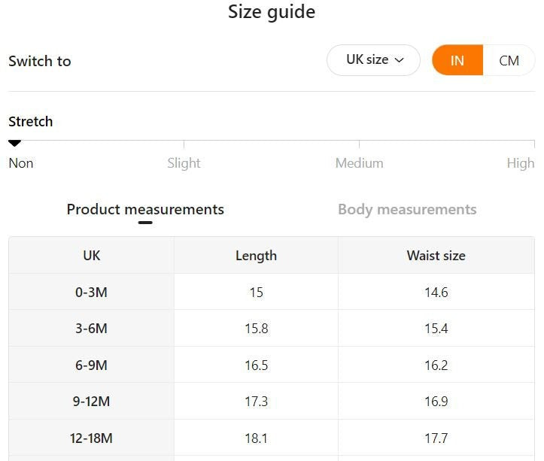The width and height of the screenshot is (544, 461).
Task: Select the 12-18M size row
Action: point(91,438)
